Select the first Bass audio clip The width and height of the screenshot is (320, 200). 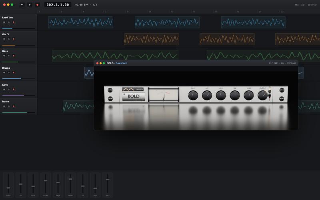point(115,56)
